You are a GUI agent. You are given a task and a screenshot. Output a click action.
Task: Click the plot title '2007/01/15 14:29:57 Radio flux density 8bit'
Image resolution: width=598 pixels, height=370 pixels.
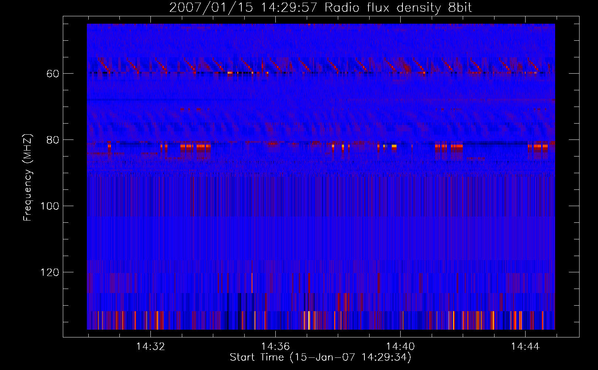(x=320, y=8)
